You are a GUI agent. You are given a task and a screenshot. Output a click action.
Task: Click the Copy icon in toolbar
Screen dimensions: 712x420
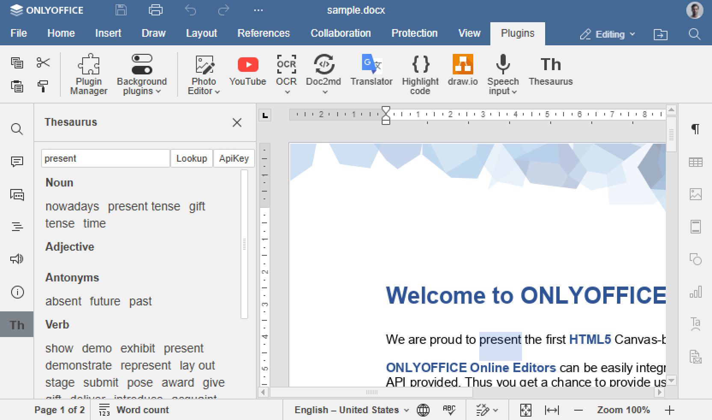point(17,62)
